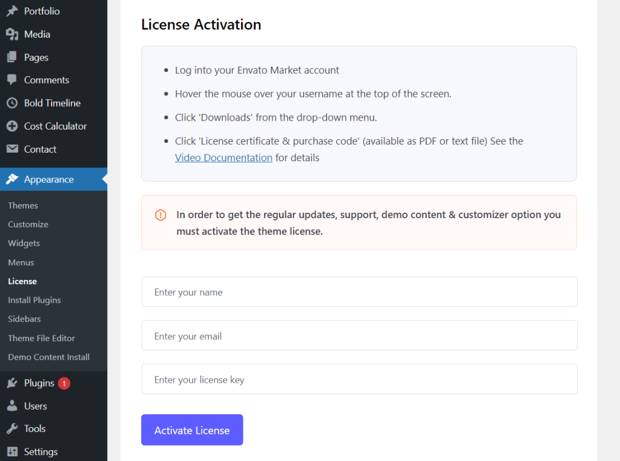
Task: Click the Cost Calculator plus icon
Action: [x=13, y=126]
